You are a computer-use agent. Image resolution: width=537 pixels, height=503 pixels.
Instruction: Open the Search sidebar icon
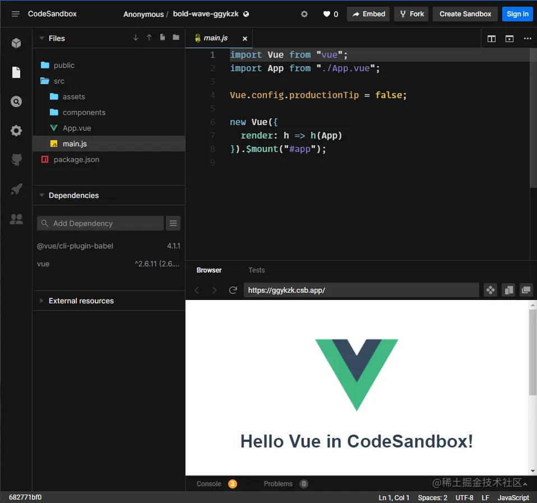16,101
